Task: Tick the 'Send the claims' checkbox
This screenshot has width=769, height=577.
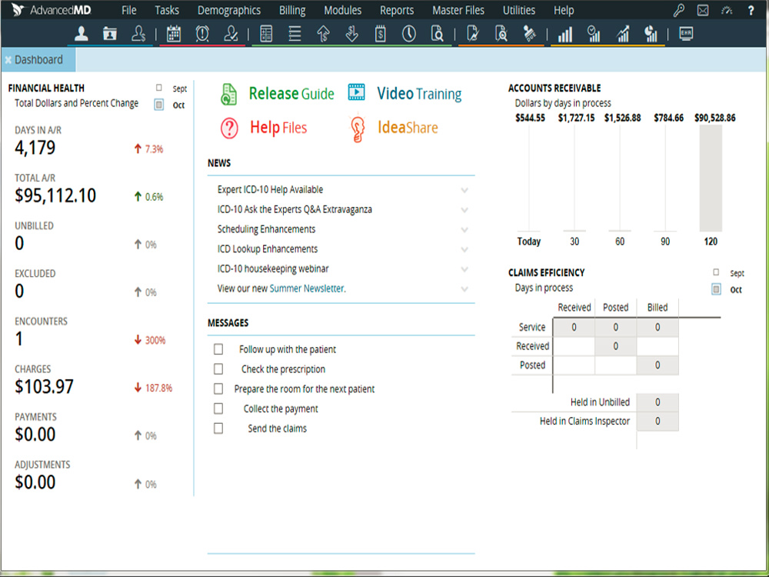Action: tap(218, 429)
